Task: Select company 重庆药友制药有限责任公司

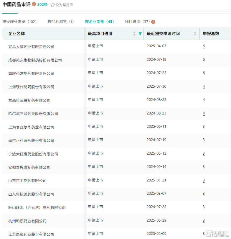Action: click(x=31, y=74)
